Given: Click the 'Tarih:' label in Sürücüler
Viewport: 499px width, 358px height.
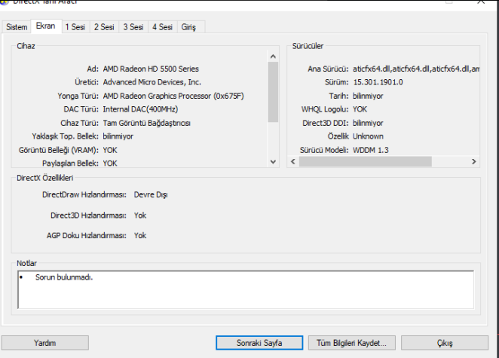Looking at the screenshot, I should click(338, 96).
